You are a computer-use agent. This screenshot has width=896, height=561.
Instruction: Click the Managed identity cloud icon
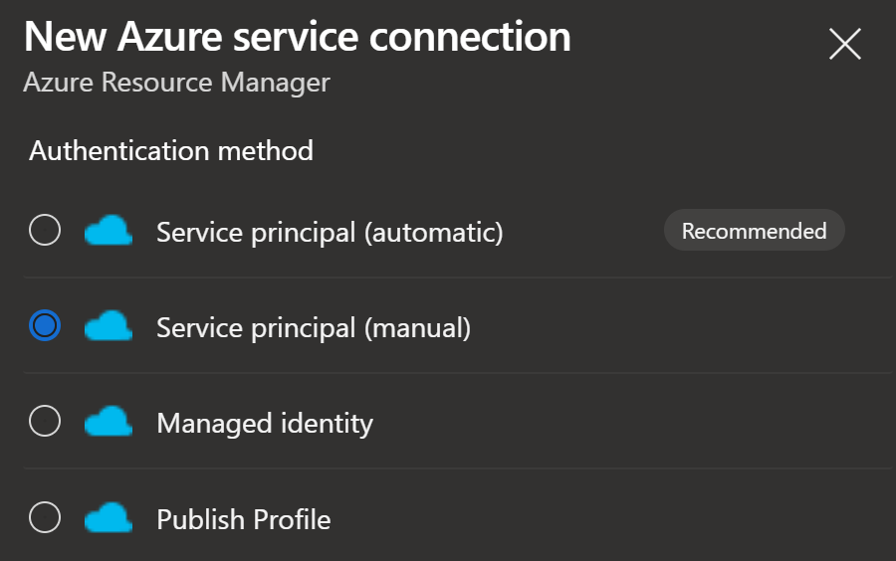109,422
